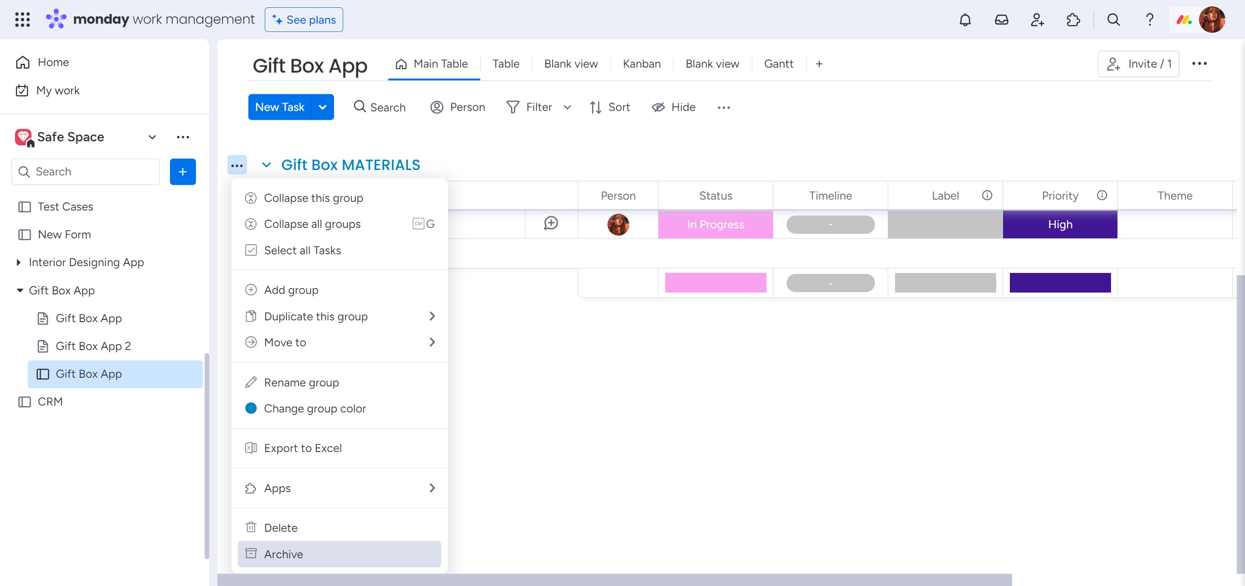This screenshot has width=1245, height=586.
Task: Open the notifications bell
Action: 965,20
